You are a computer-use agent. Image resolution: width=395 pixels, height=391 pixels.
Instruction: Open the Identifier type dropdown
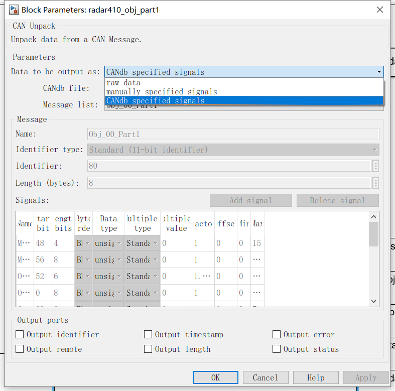click(233, 150)
